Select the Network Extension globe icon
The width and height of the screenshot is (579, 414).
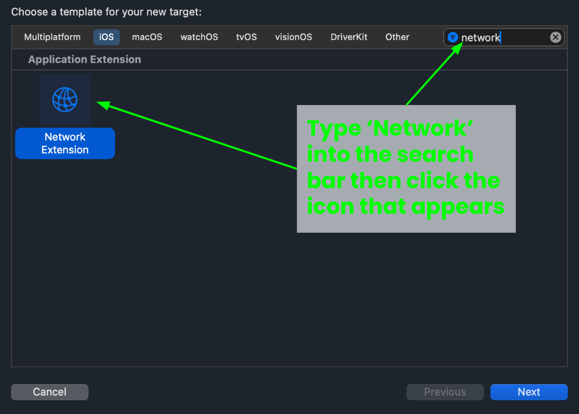click(x=65, y=100)
